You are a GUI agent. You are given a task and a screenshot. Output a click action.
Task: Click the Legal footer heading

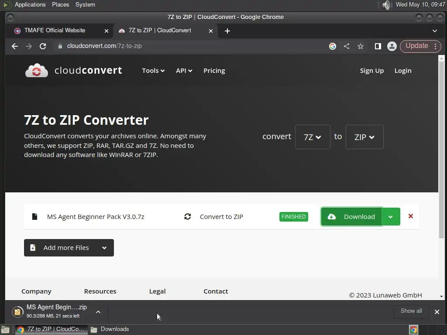tap(157, 291)
